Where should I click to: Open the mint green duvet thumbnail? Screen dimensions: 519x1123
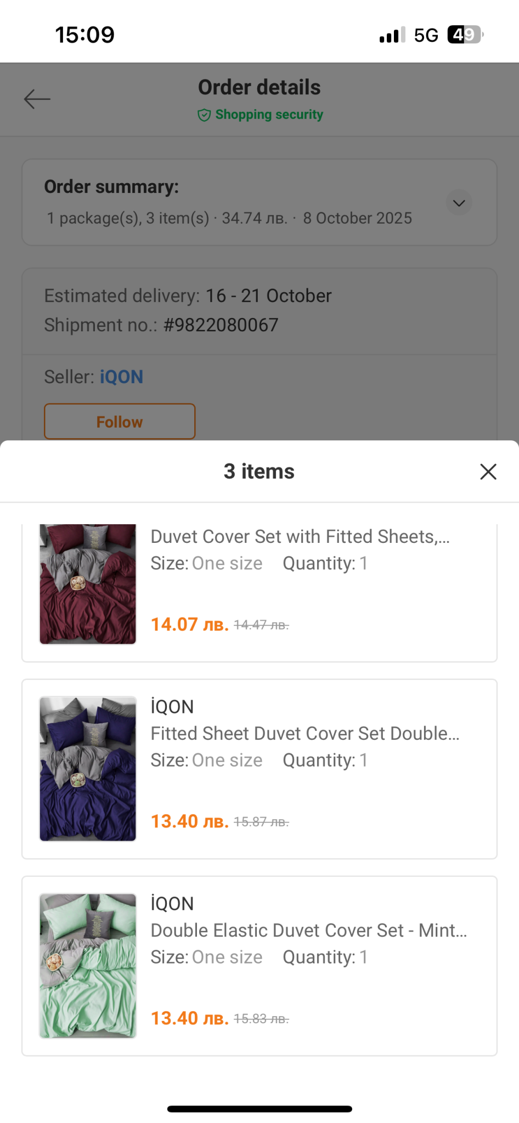pos(88,965)
